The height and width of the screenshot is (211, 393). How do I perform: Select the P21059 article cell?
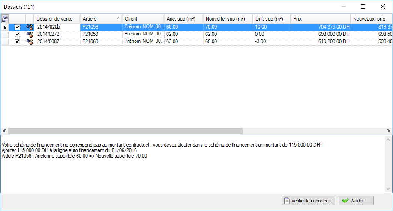[101, 34]
